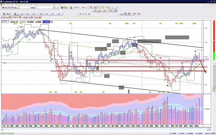Expand the combo box arrow right of Search
This screenshot has height=135, width=216.
pyautogui.click(x=54, y=8)
